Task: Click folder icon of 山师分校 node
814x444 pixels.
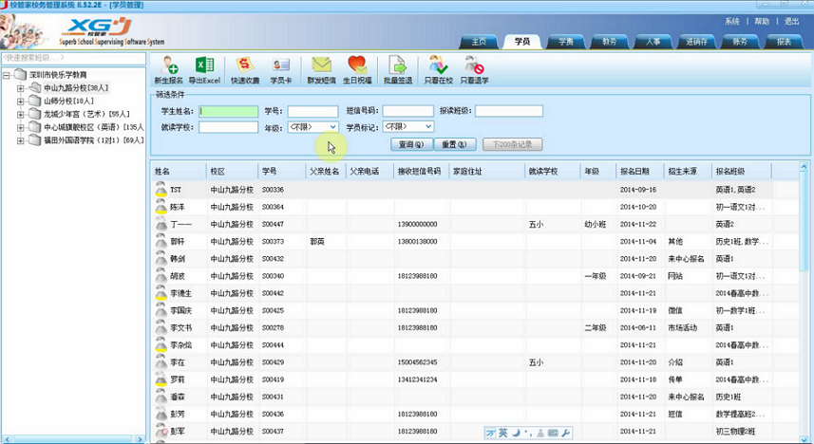Action: [35, 101]
